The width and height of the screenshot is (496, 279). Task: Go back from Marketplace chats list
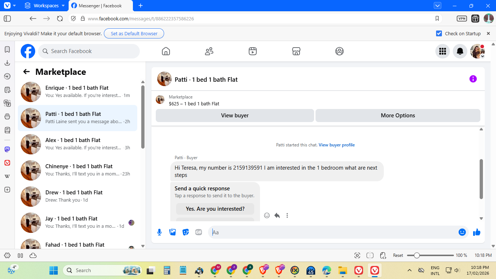coord(26,72)
